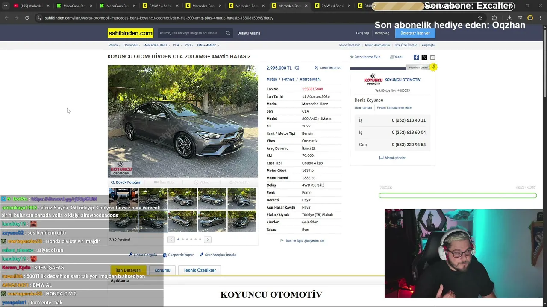Bookmark this page with the star icon
Viewport: 547px width, 307px height.
480,18
